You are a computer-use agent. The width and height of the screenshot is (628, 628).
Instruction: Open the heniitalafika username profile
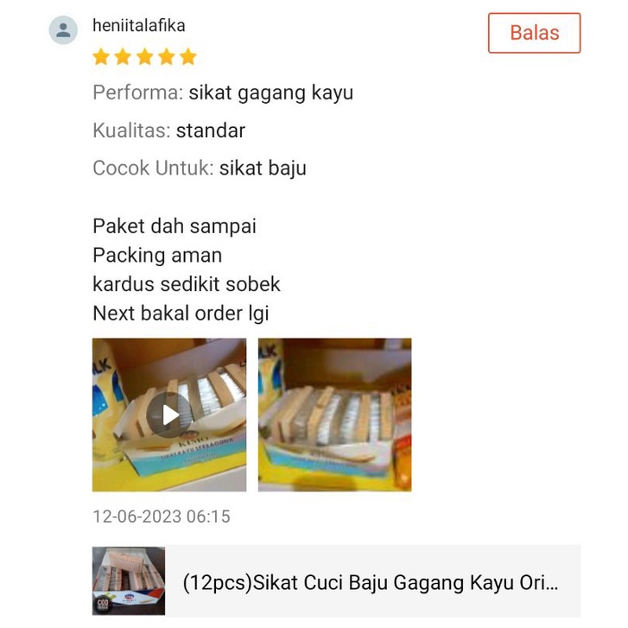click(x=138, y=26)
